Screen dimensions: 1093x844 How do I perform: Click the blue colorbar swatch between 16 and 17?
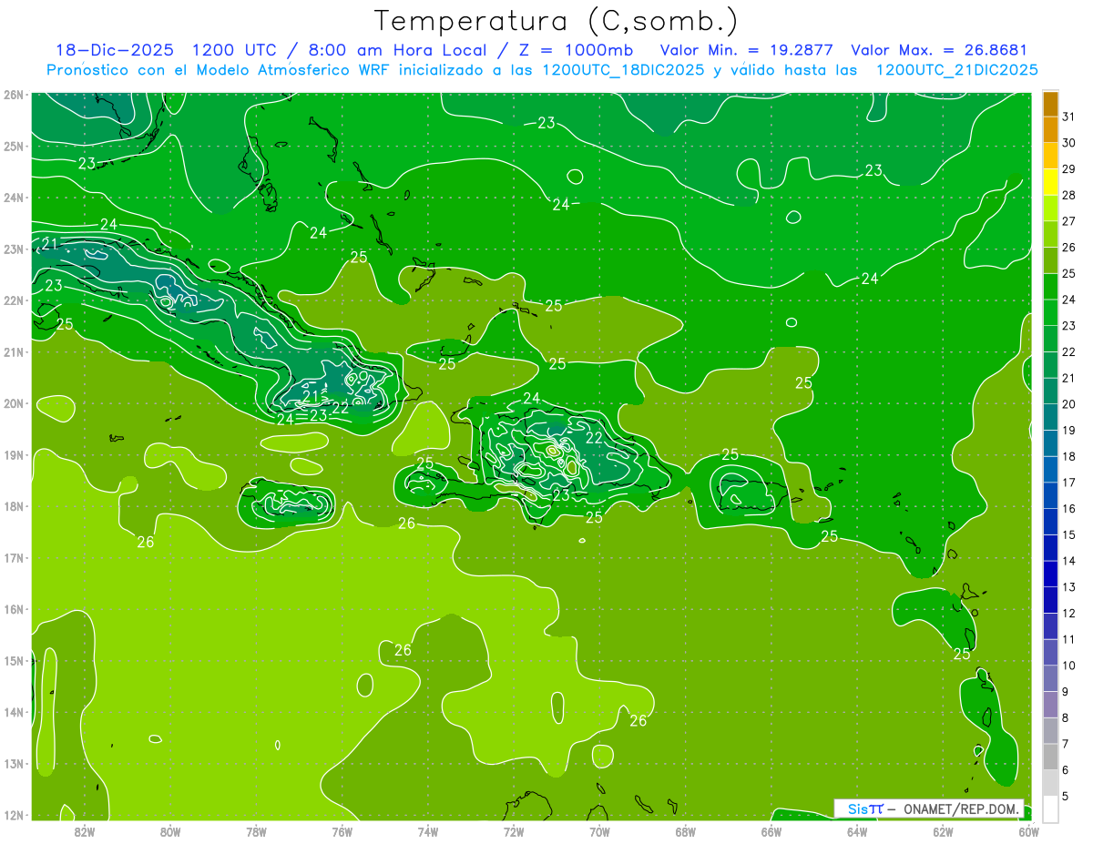pyautogui.click(x=1050, y=495)
